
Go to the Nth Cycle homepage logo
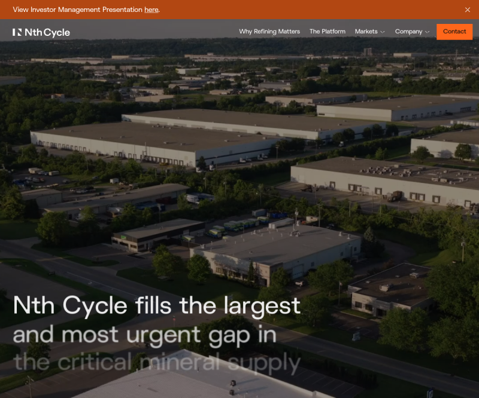(41, 32)
